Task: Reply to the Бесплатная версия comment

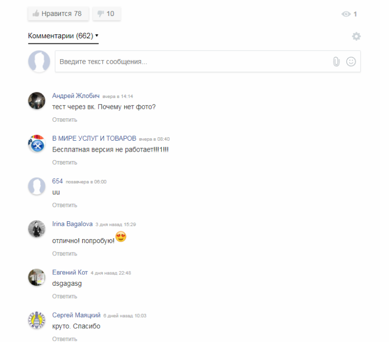Action: pos(65,163)
